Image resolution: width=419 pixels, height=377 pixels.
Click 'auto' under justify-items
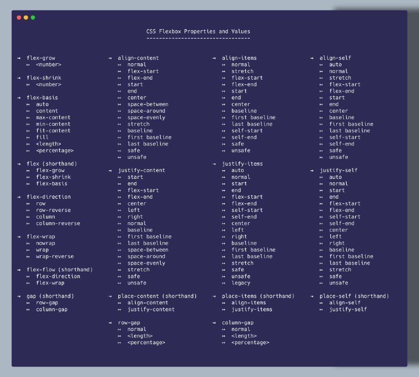tap(238, 170)
